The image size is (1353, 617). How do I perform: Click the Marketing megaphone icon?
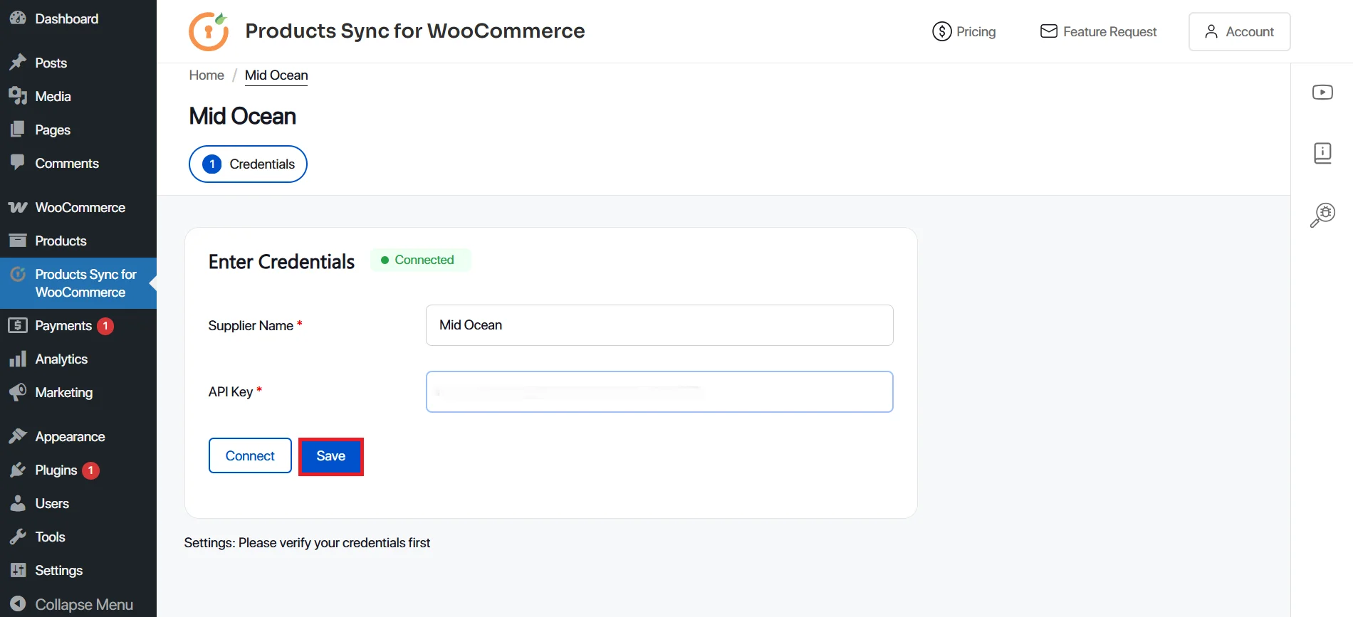click(18, 392)
